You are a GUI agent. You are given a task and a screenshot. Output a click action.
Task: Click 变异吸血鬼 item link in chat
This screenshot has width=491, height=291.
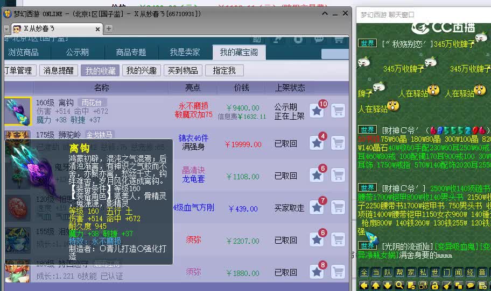(x=457, y=246)
